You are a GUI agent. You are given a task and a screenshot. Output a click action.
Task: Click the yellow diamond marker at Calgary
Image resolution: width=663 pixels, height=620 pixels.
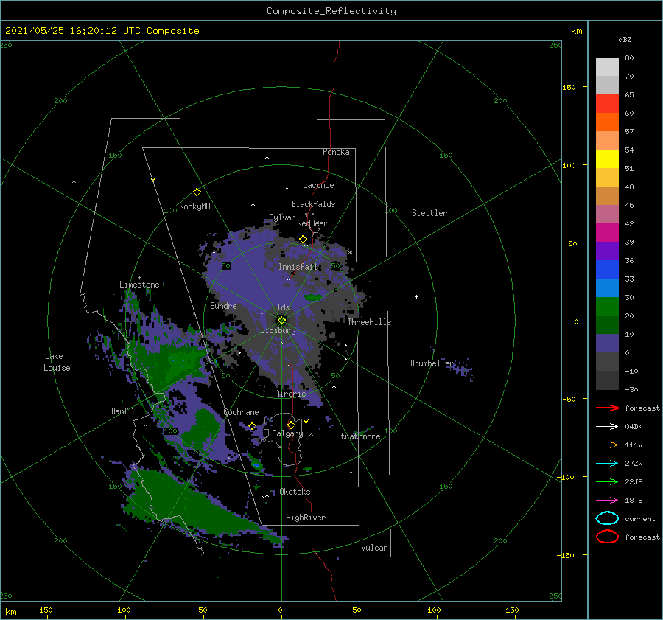(291, 425)
